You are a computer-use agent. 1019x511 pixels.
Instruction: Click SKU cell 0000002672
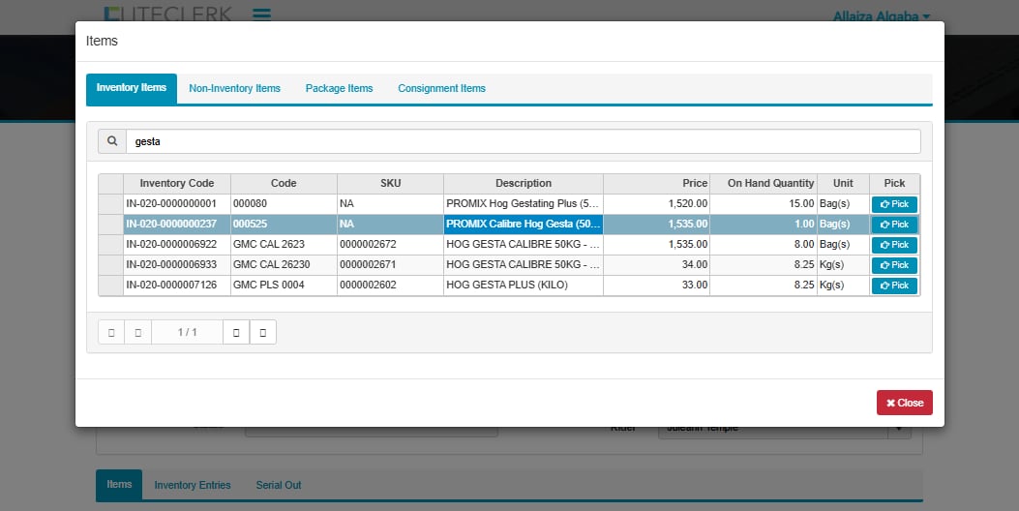click(391, 245)
